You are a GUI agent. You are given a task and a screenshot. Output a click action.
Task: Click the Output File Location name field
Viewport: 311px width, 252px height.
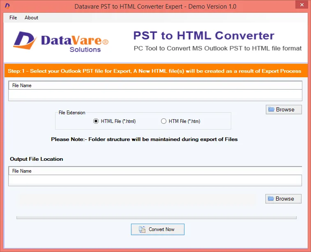[155, 180]
